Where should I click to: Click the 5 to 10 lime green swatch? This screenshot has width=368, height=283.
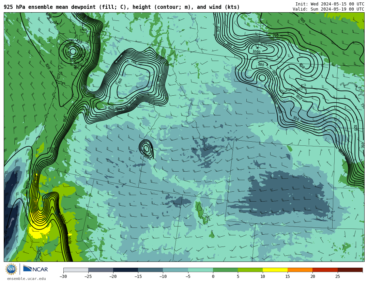coord(250,270)
